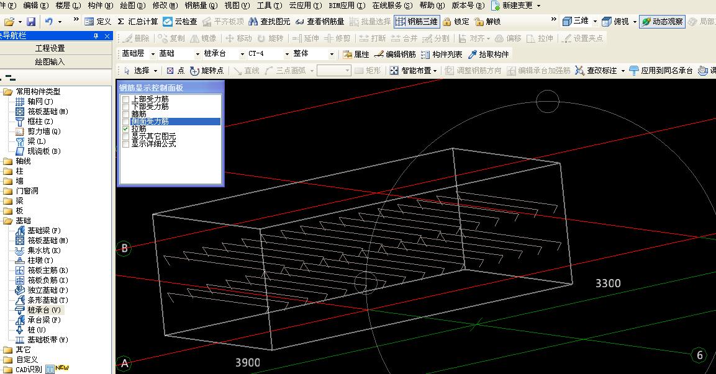Toggle 上部受力筋 checkbox
Viewport: 716px width, 374px height.
coord(125,99)
